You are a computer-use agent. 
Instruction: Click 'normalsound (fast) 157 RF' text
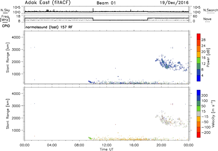pos(49,27)
